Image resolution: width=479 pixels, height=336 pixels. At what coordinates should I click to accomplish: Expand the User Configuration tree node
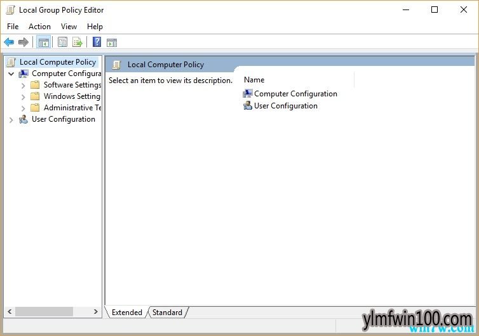tap(11, 120)
